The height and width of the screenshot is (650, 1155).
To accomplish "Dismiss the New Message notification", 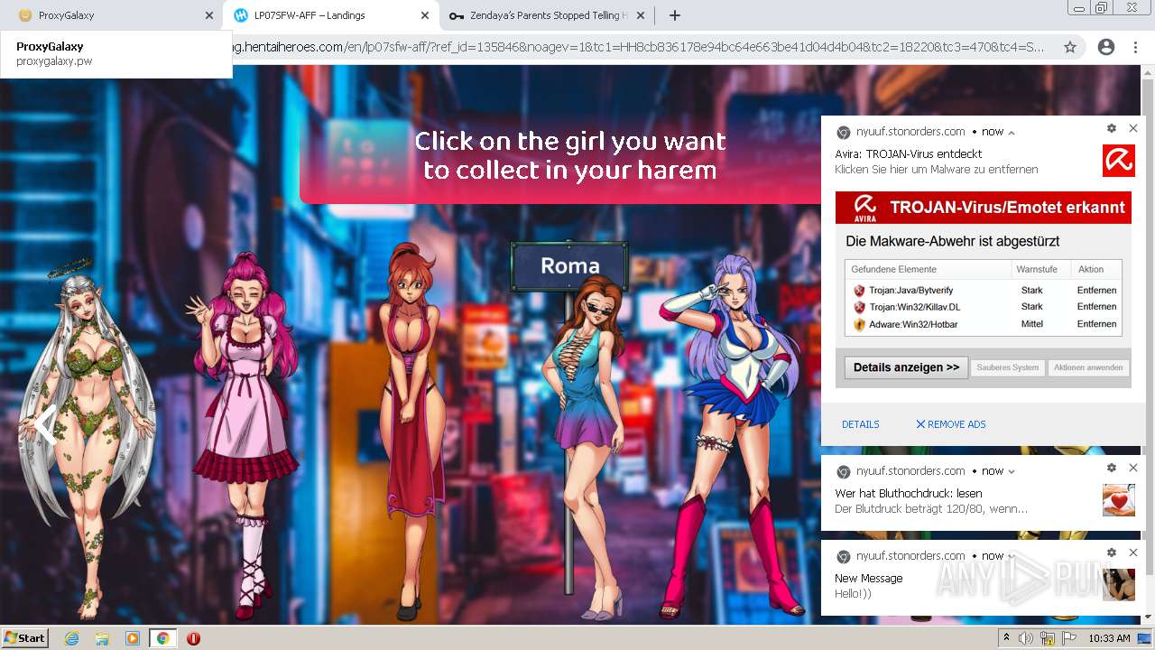I will click(1133, 552).
